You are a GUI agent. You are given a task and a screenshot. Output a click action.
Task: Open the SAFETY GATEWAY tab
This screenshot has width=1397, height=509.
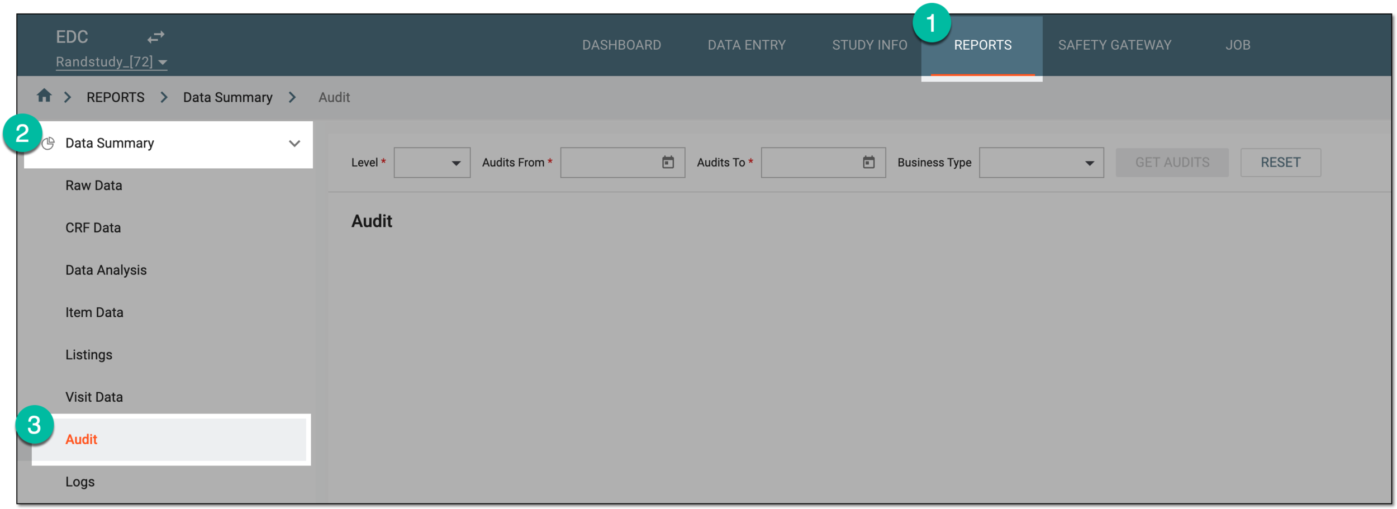pos(1114,45)
